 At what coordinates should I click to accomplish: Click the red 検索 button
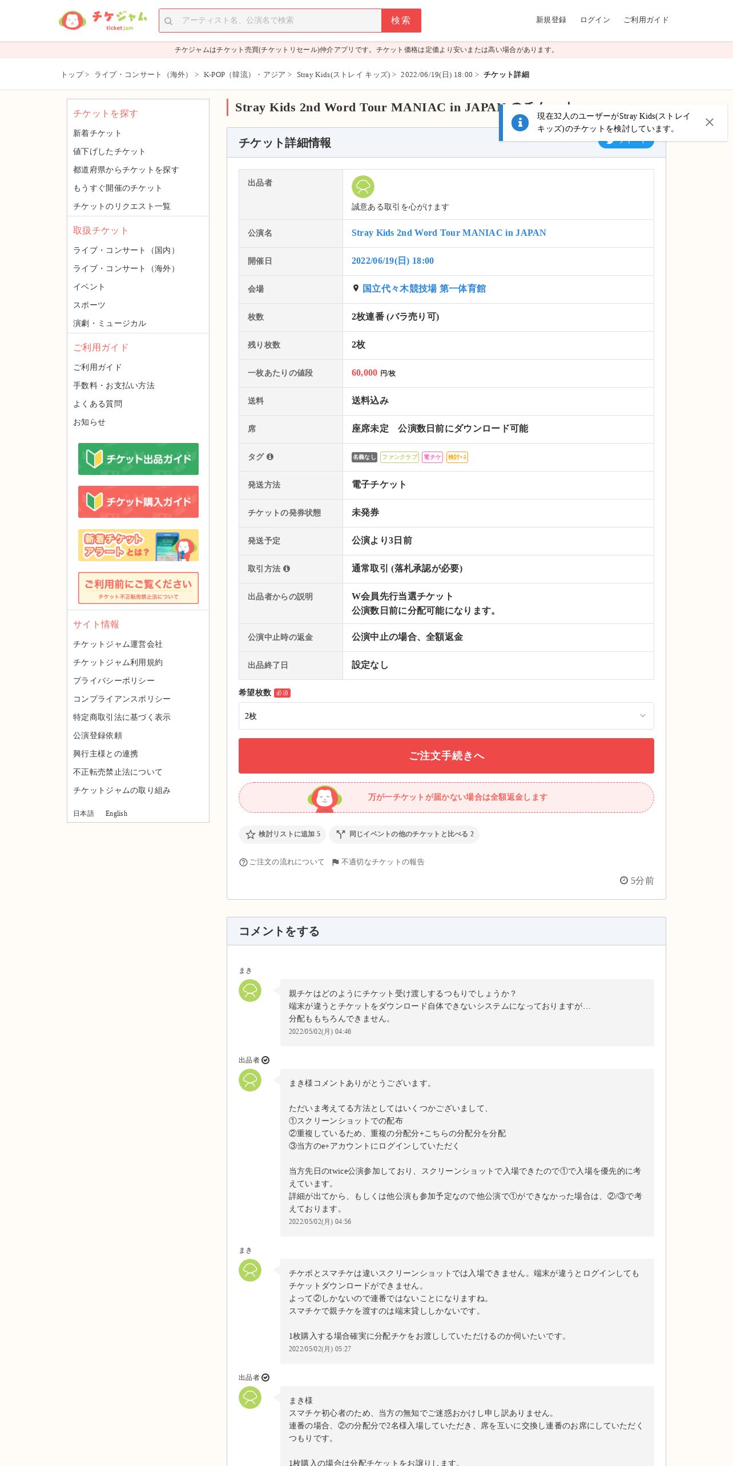pos(401,21)
